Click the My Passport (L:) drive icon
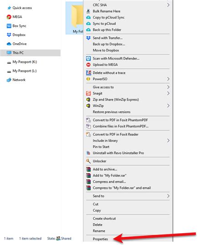 click(x=9, y=71)
